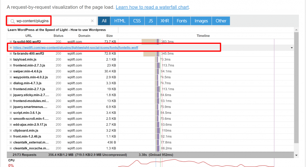Click the search magnifier icon in filter box

(x=13, y=21)
